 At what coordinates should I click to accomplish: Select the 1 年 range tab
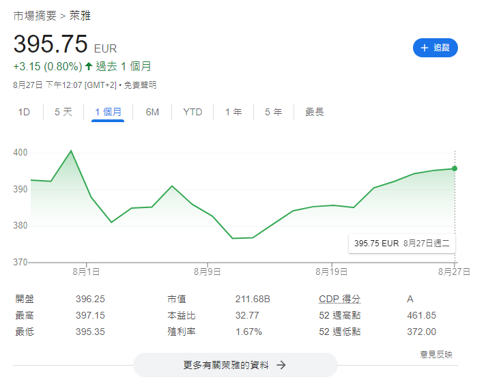pyautogui.click(x=233, y=112)
